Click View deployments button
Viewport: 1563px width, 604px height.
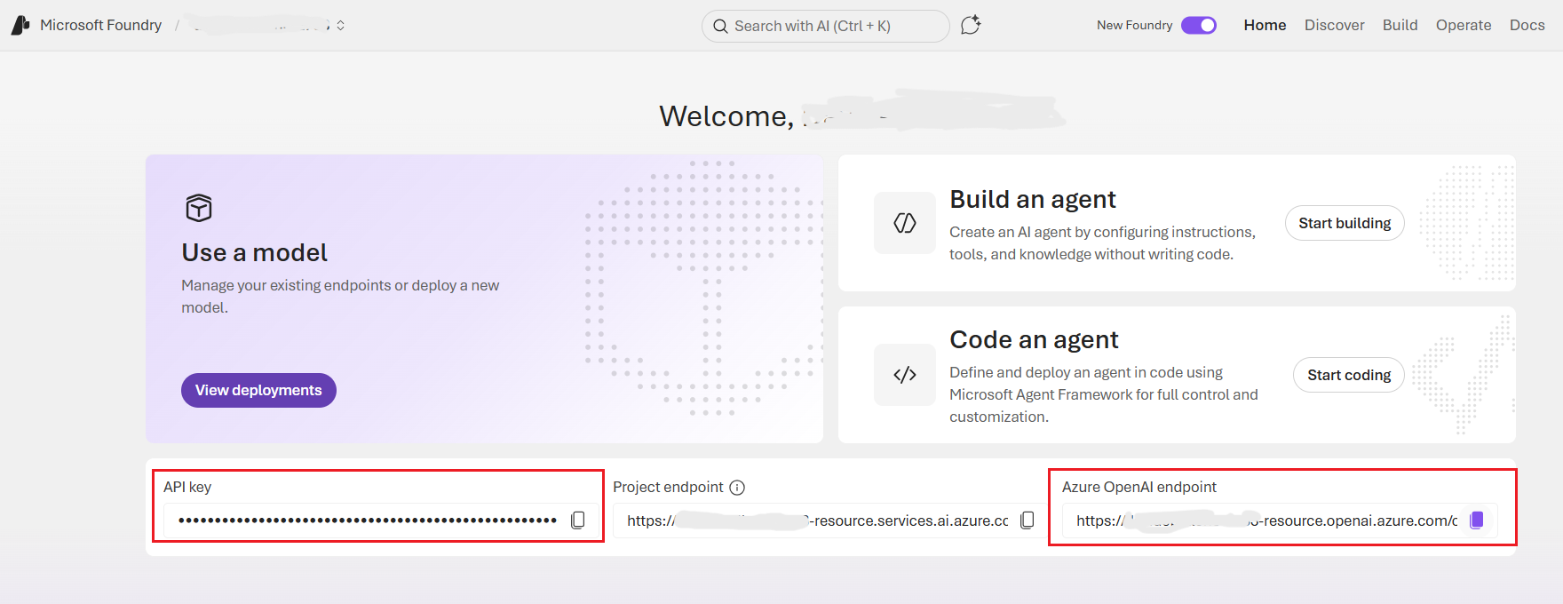[x=258, y=390]
